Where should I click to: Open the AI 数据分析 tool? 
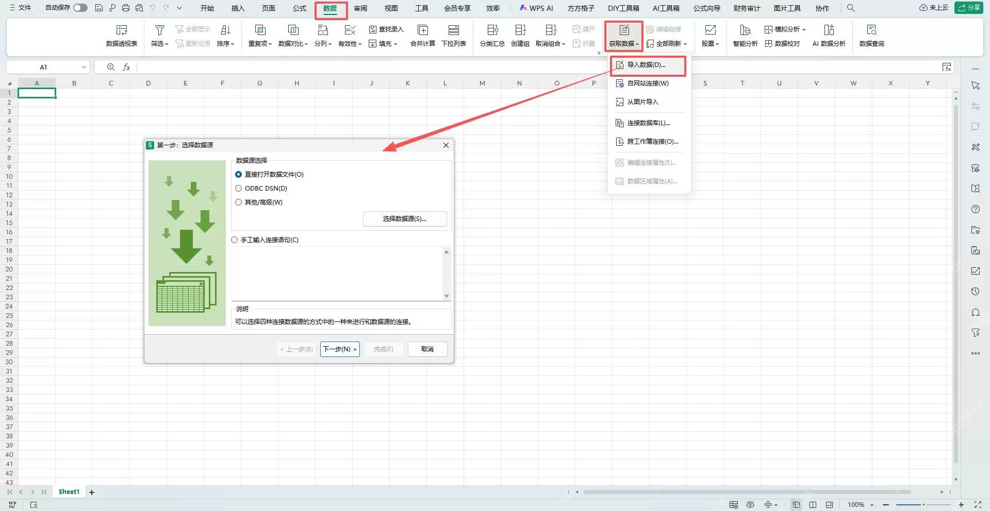829,36
